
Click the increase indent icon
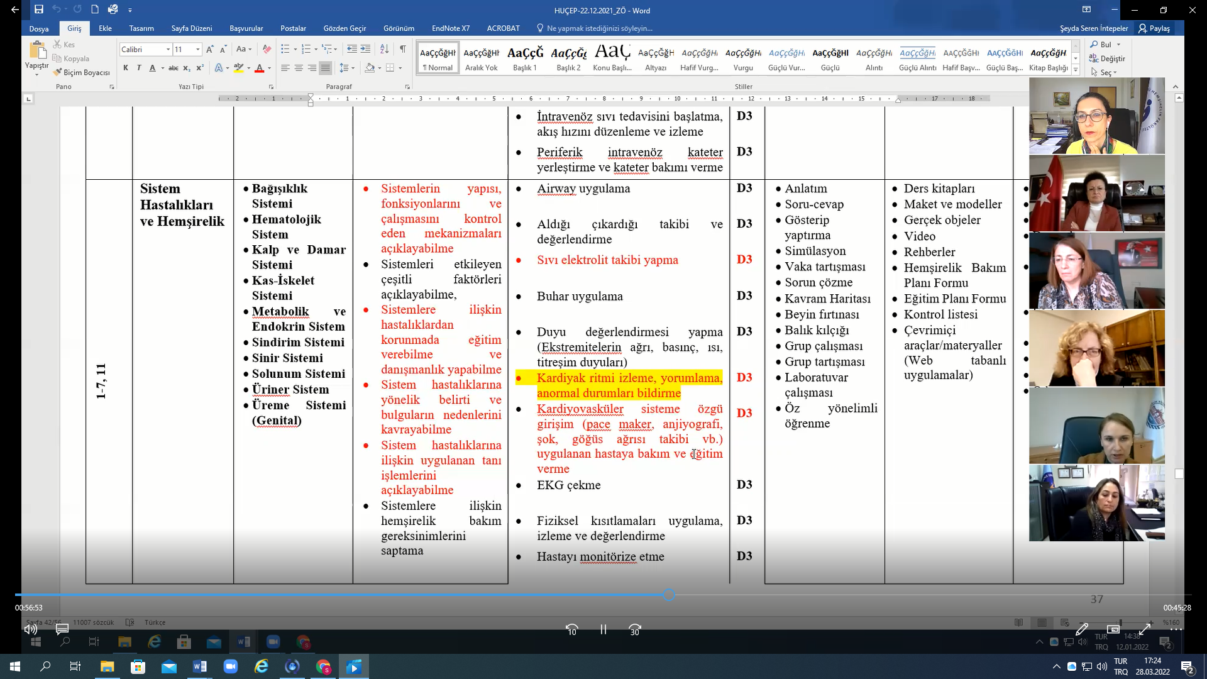(x=365, y=49)
